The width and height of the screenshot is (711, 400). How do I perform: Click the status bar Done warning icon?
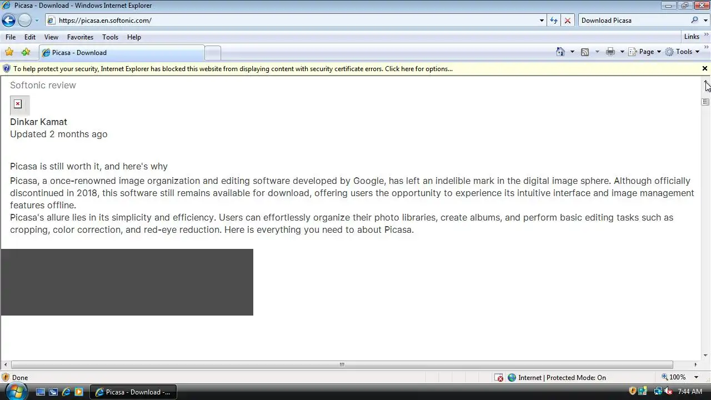6,377
